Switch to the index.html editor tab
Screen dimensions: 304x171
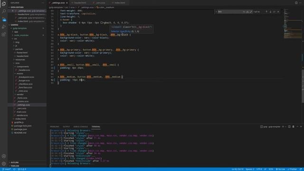[x=120, y=3]
